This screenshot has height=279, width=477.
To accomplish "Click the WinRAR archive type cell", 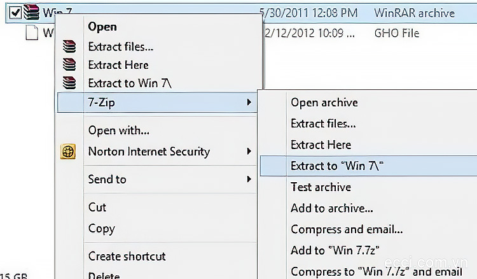I will (414, 13).
